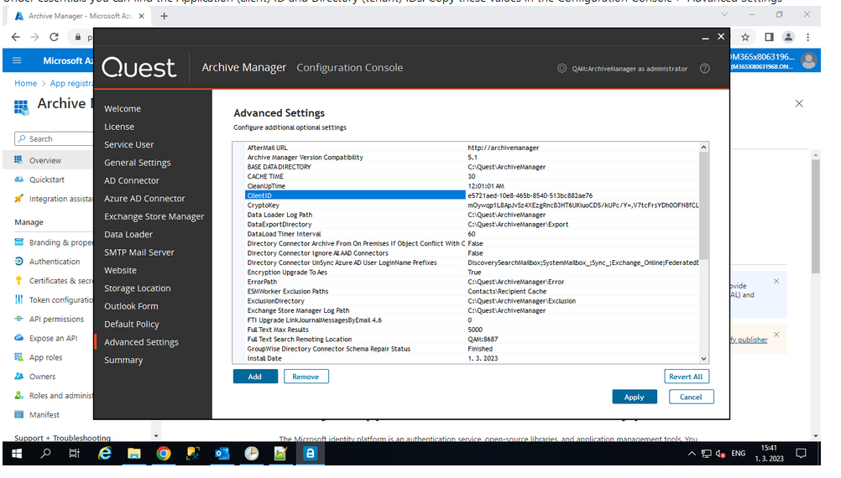Screen dimensions: 841x478
Task: Select Advanced Settings in sidebar
Action: pyautogui.click(x=141, y=342)
